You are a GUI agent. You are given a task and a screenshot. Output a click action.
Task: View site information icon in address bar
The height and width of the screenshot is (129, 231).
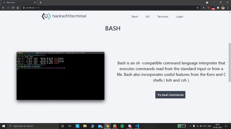pos(24,8)
